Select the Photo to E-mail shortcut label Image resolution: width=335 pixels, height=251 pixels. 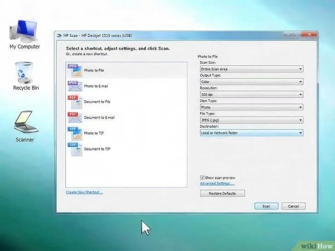click(96, 86)
